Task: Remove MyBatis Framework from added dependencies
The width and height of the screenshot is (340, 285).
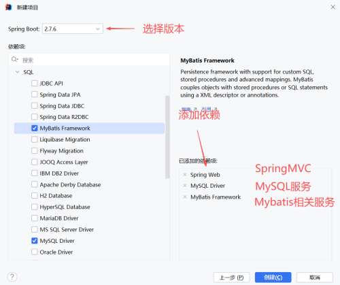Action: point(185,197)
